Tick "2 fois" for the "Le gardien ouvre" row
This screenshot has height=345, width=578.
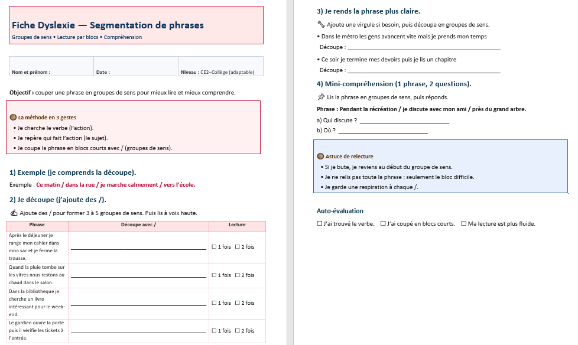coord(238,331)
